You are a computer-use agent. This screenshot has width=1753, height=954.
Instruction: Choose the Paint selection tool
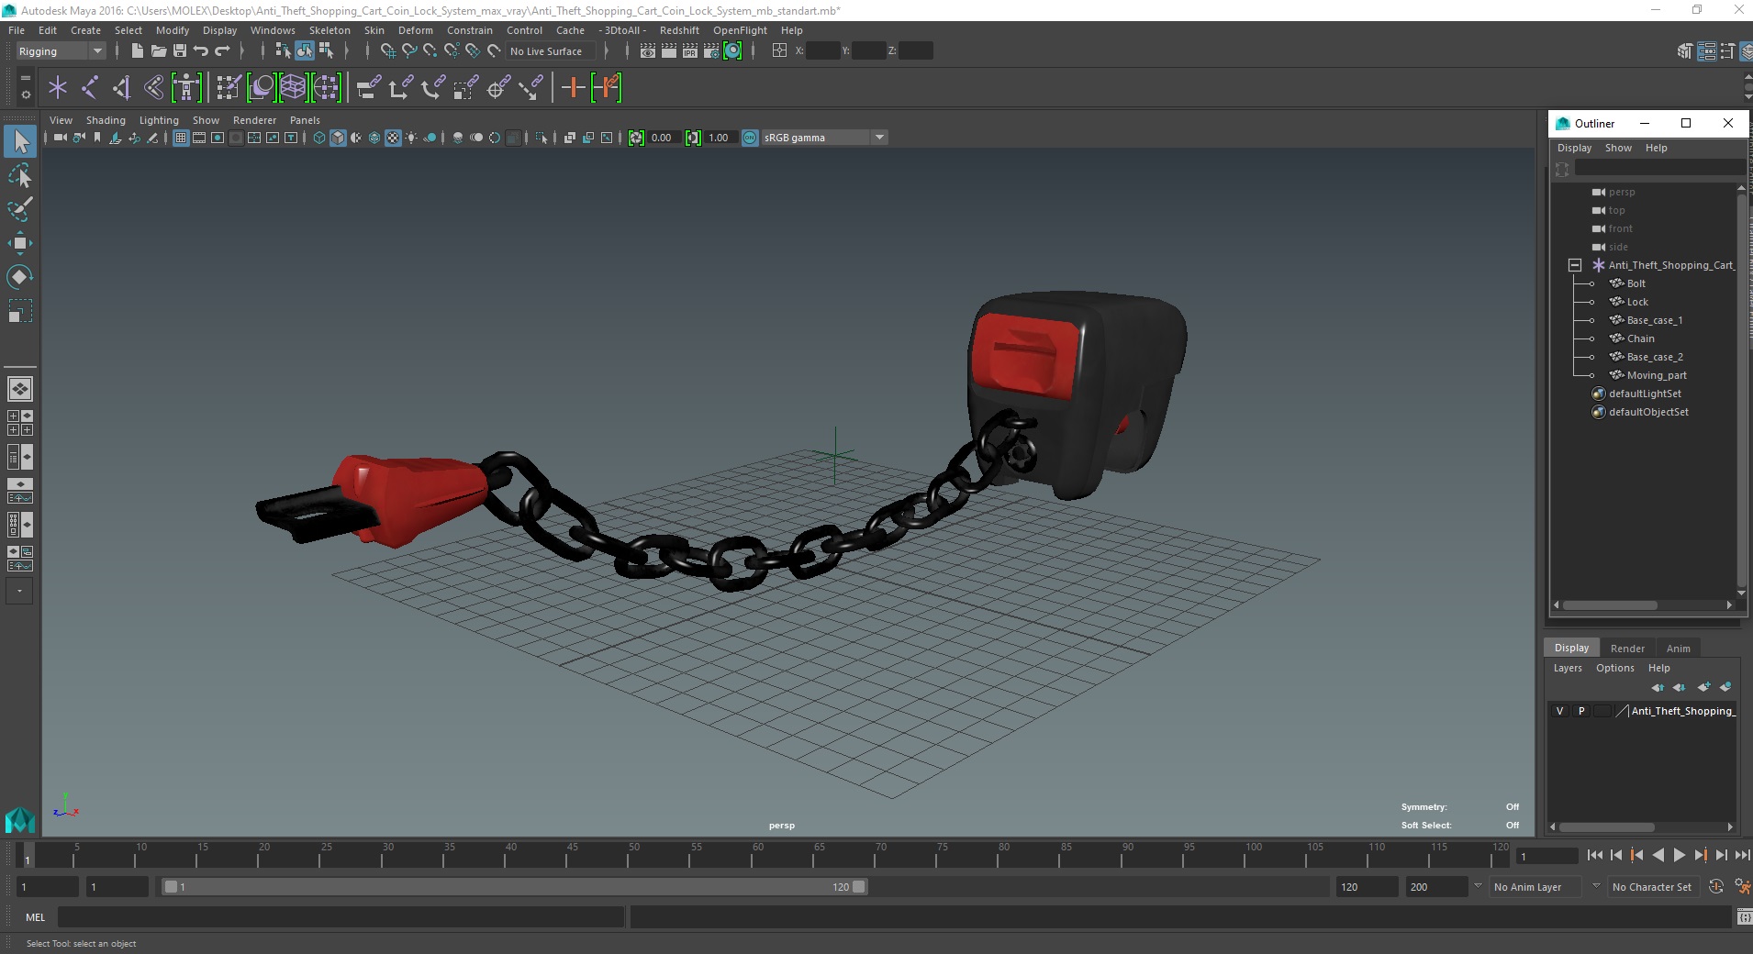20,209
